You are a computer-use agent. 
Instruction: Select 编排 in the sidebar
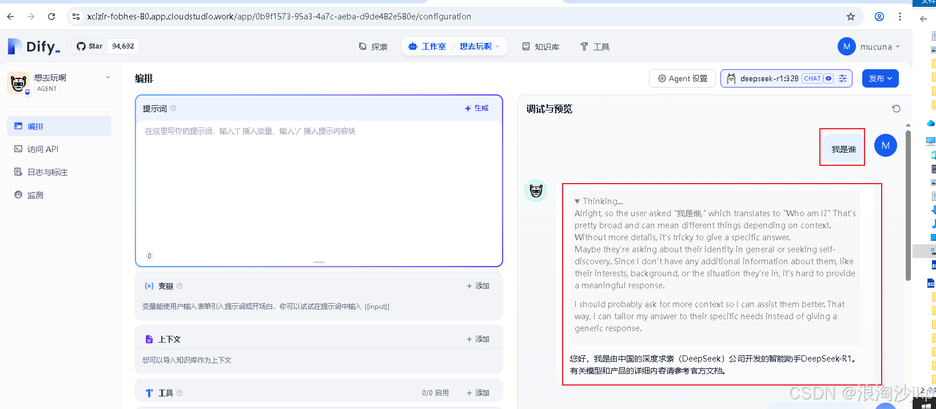click(x=59, y=126)
